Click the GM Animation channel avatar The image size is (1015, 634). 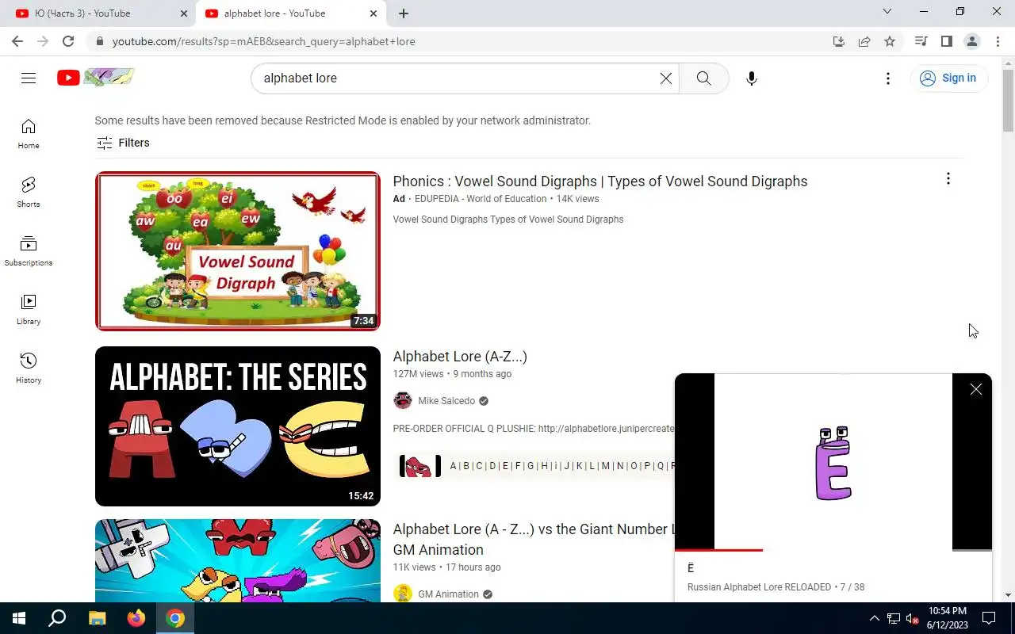click(403, 594)
